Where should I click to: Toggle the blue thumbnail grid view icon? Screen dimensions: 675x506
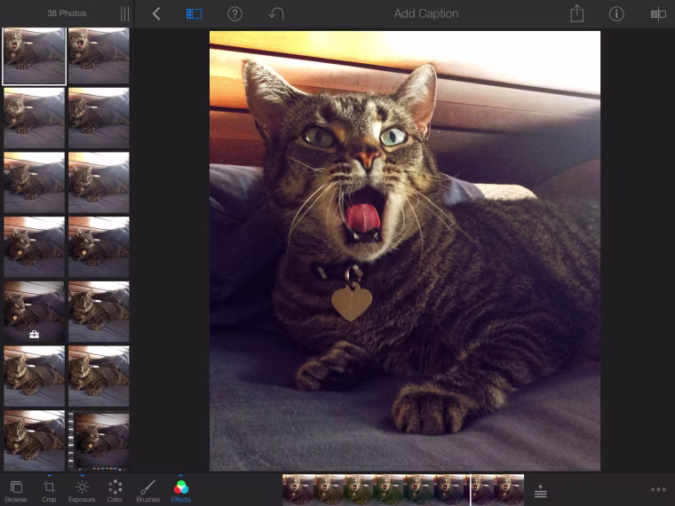(x=194, y=14)
